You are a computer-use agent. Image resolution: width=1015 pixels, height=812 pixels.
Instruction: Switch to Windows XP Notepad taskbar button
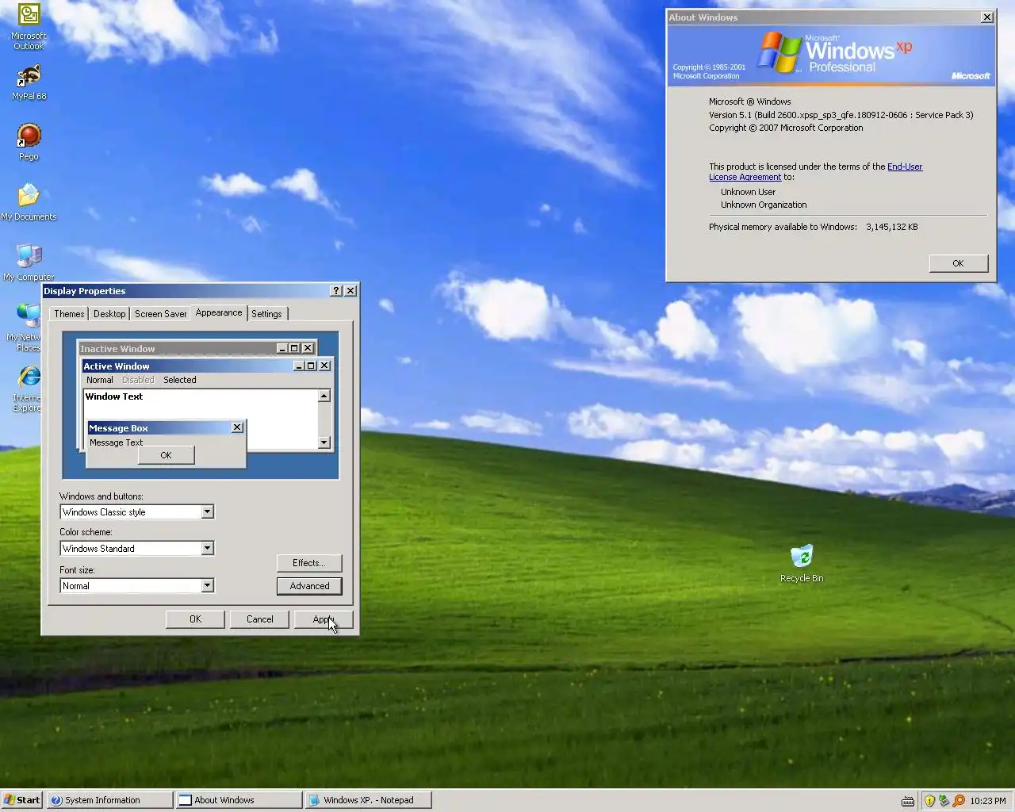pyautogui.click(x=369, y=800)
